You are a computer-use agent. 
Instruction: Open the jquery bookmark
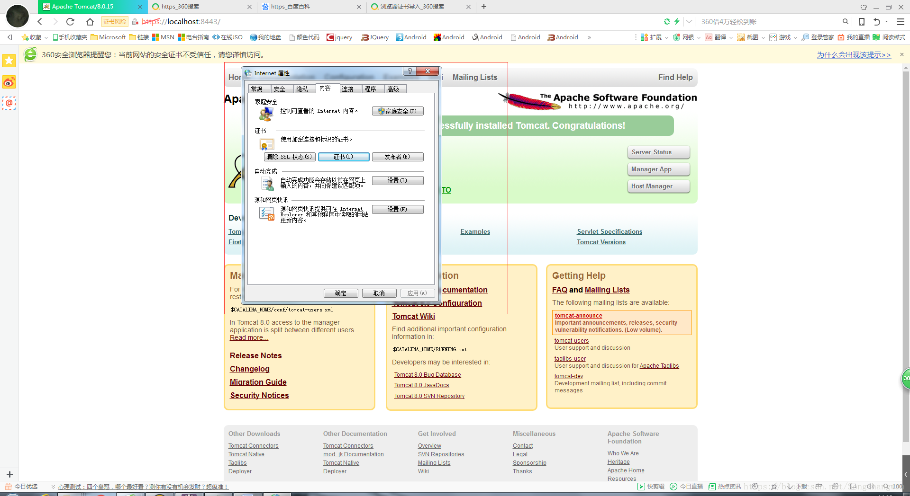(x=339, y=37)
